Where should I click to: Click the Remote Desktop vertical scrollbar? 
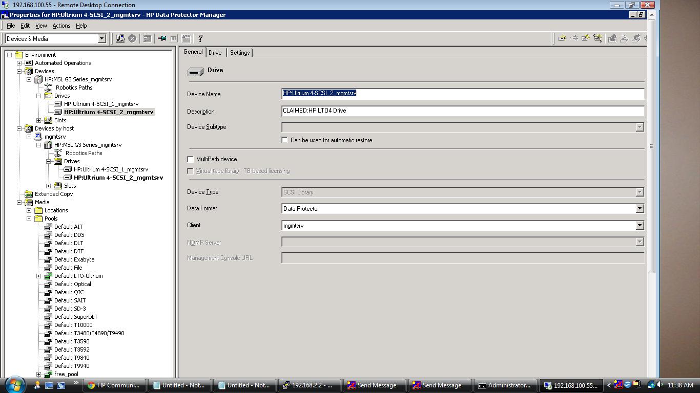[652, 146]
